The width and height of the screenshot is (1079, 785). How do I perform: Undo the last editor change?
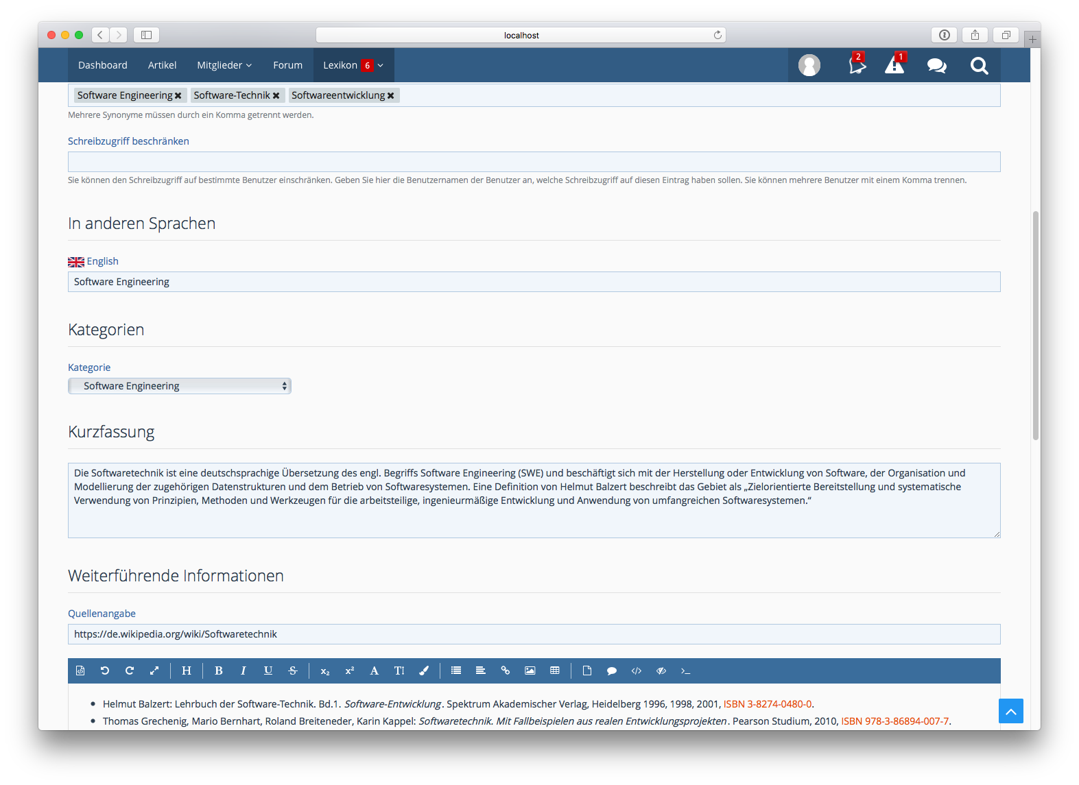(105, 671)
